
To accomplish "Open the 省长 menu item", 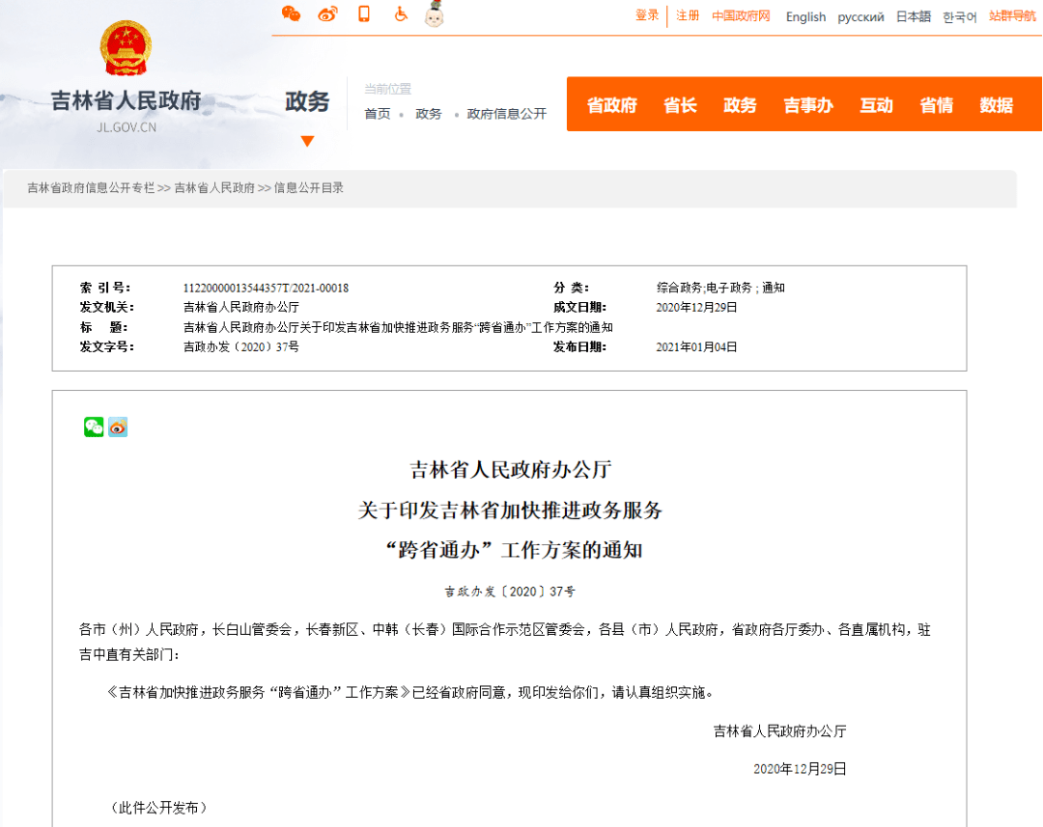I will [x=680, y=105].
